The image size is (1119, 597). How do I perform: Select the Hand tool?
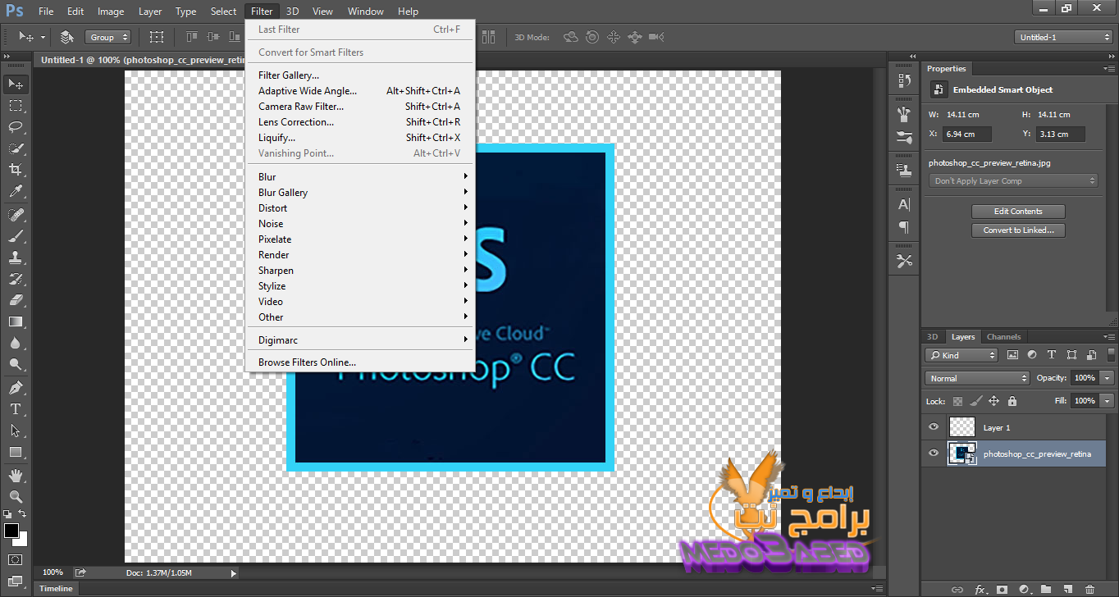[x=16, y=475]
